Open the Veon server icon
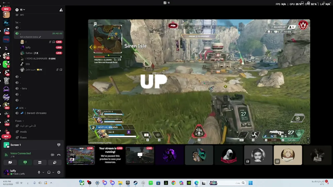 [x=6, y=97]
